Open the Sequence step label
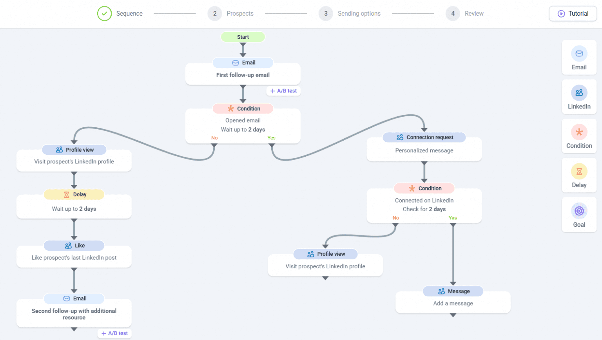602x340 pixels. click(129, 13)
